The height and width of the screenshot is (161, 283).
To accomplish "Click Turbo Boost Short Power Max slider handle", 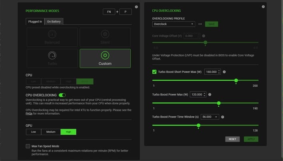I will (x=236, y=80).
